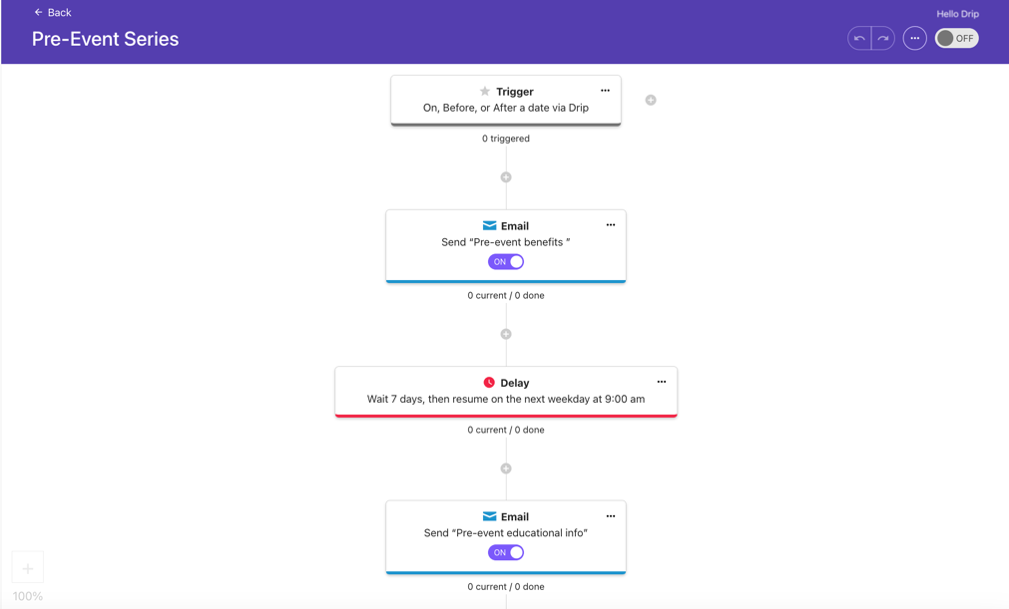
Task: Click the red Delay clock icon
Action: tap(489, 382)
